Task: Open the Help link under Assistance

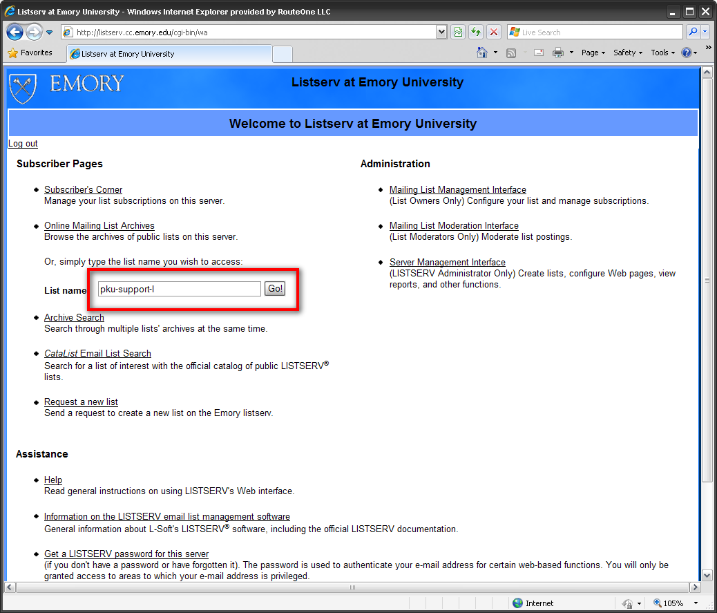Action: click(x=53, y=480)
